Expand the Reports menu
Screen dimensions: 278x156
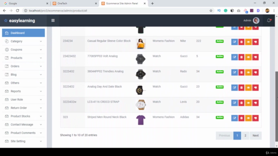pyautogui.click(x=23, y=91)
